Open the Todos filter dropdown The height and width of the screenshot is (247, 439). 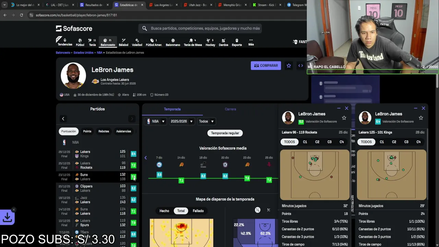coord(206,121)
